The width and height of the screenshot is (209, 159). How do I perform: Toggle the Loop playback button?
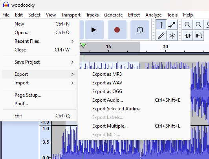[140, 30]
